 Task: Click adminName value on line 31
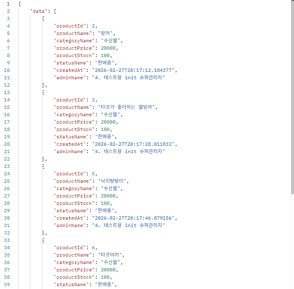point(128,225)
